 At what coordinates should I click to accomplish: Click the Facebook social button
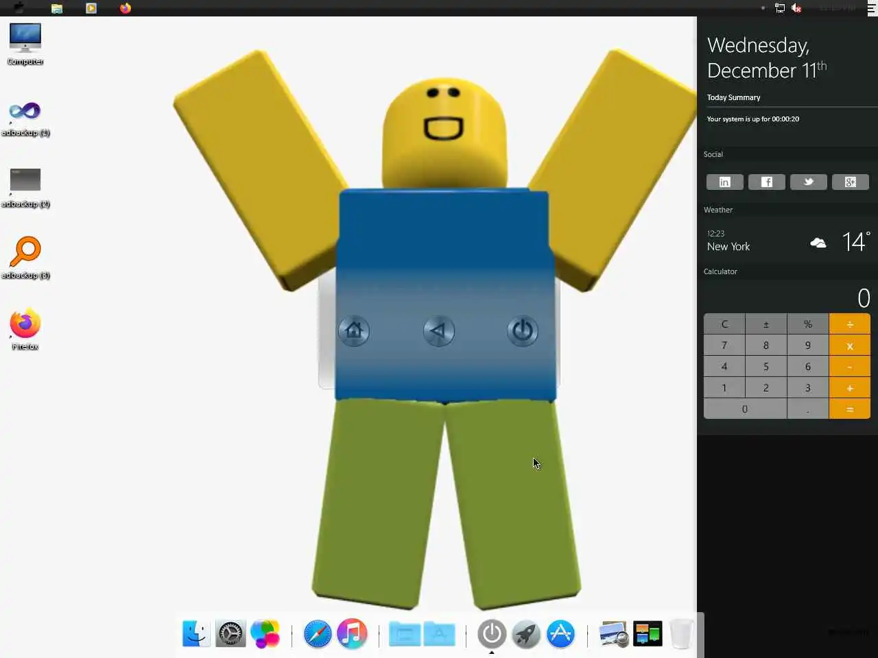click(767, 182)
